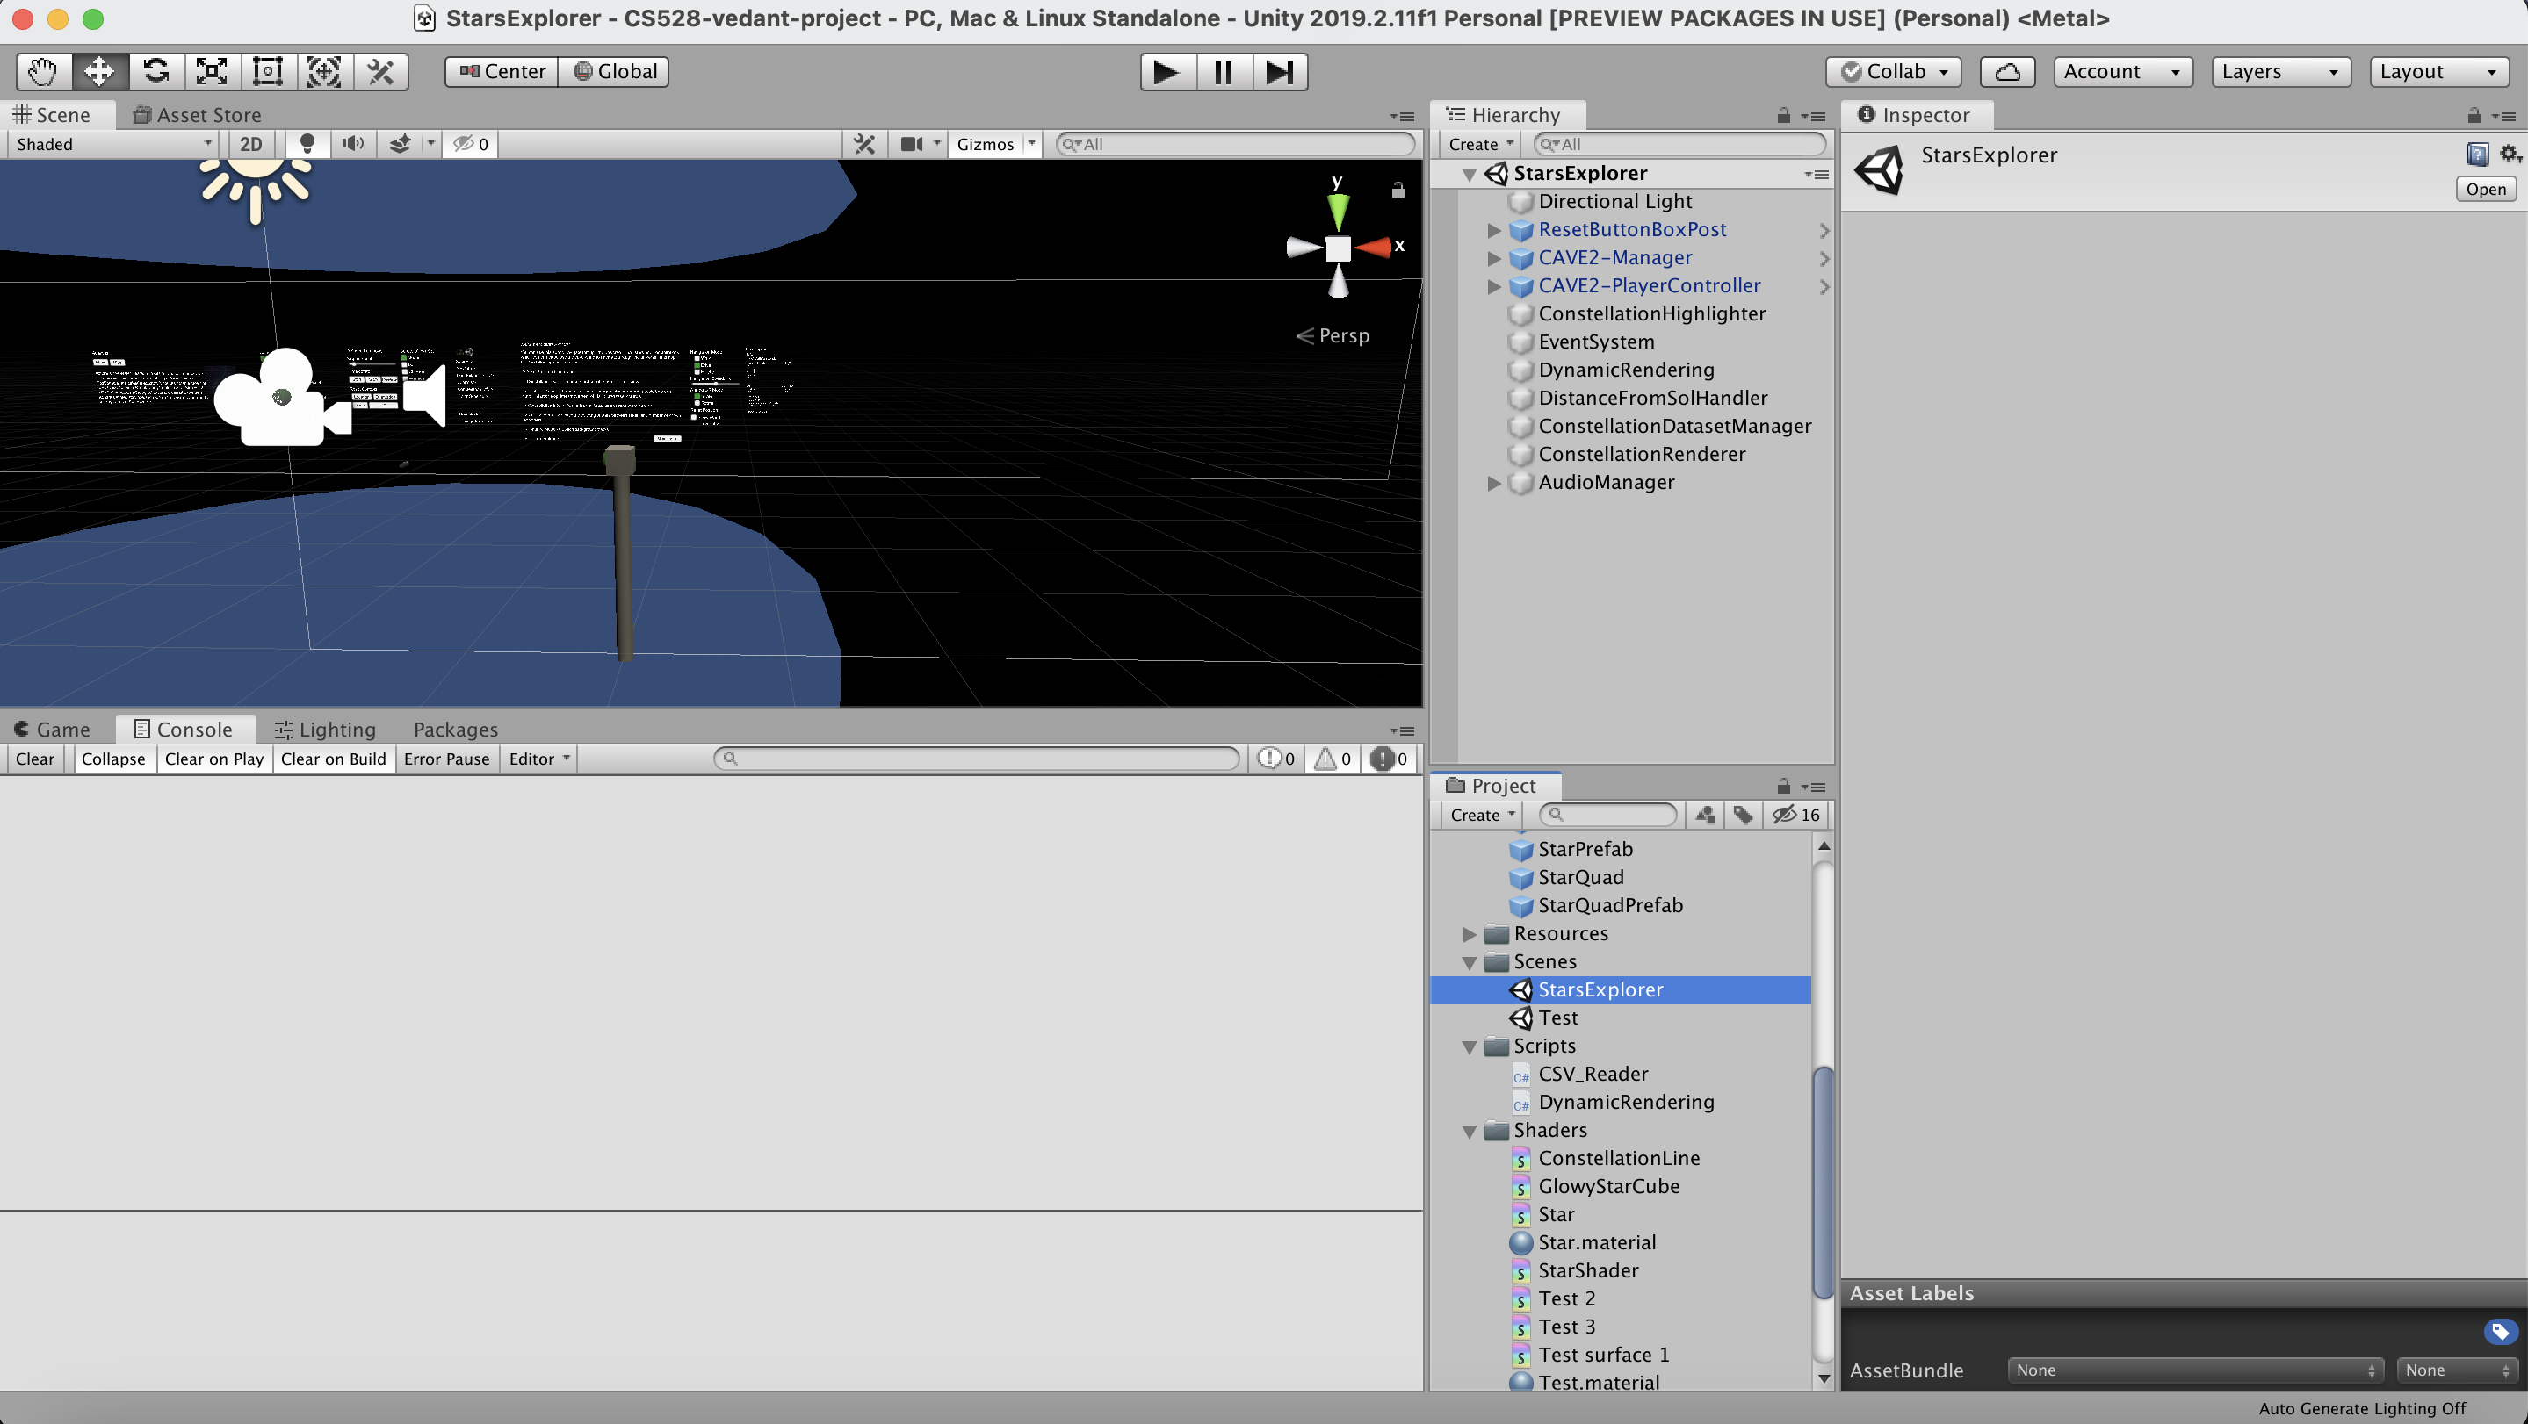Open scene component tools icon
This screenshot has height=1424, width=2528.
click(863, 144)
